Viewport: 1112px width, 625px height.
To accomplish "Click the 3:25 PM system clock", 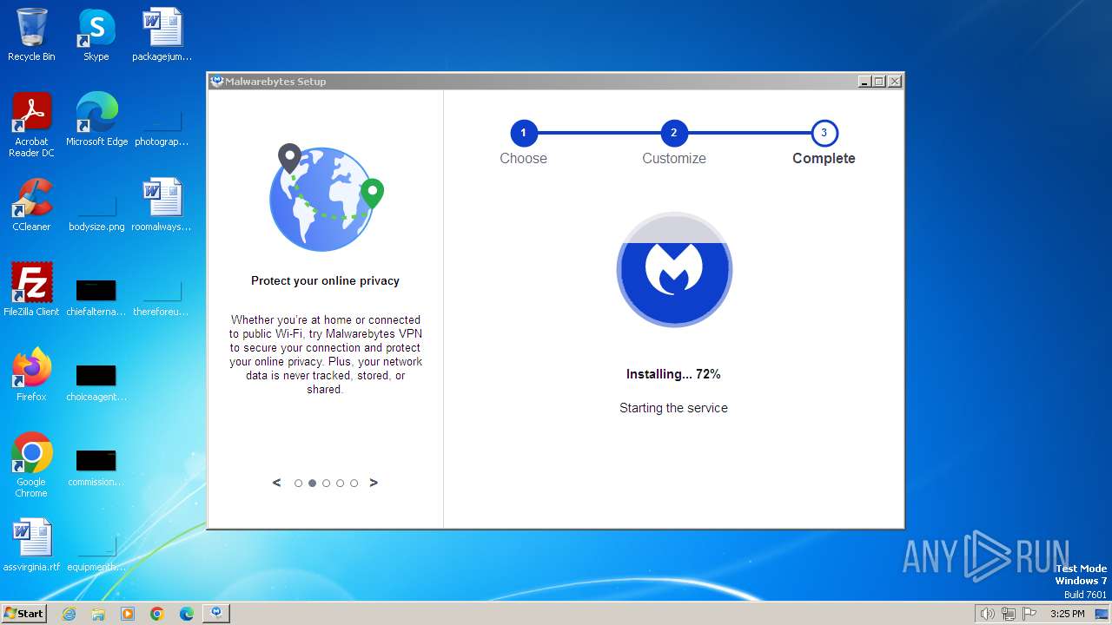I will pyautogui.click(x=1067, y=614).
